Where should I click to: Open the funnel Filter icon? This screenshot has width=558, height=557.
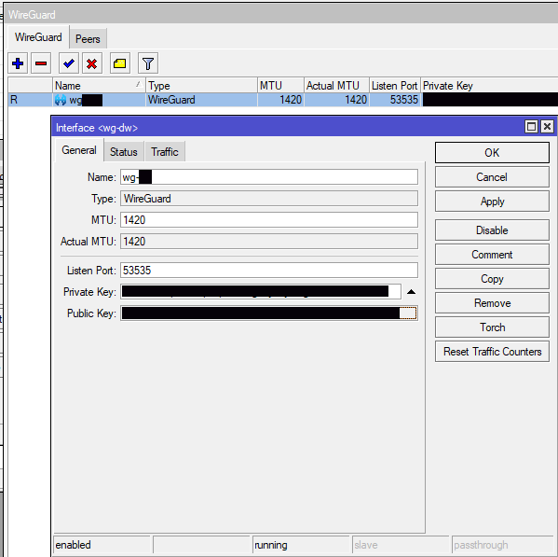click(148, 63)
